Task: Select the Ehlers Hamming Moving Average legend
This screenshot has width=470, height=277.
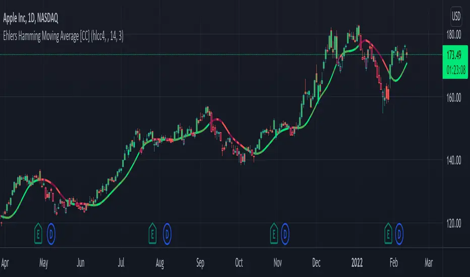Action: pos(63,36)
